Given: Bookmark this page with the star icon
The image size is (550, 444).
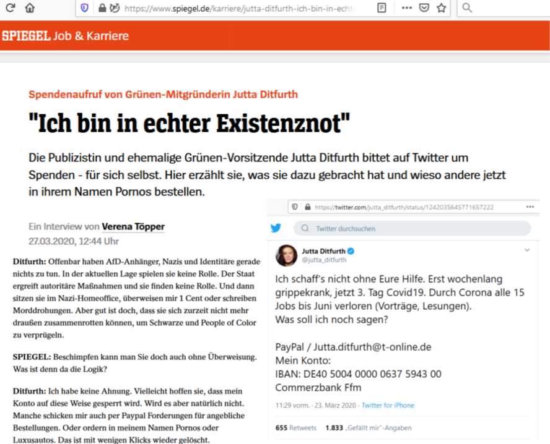Looking at the screenshot, I should click(441, 7).
